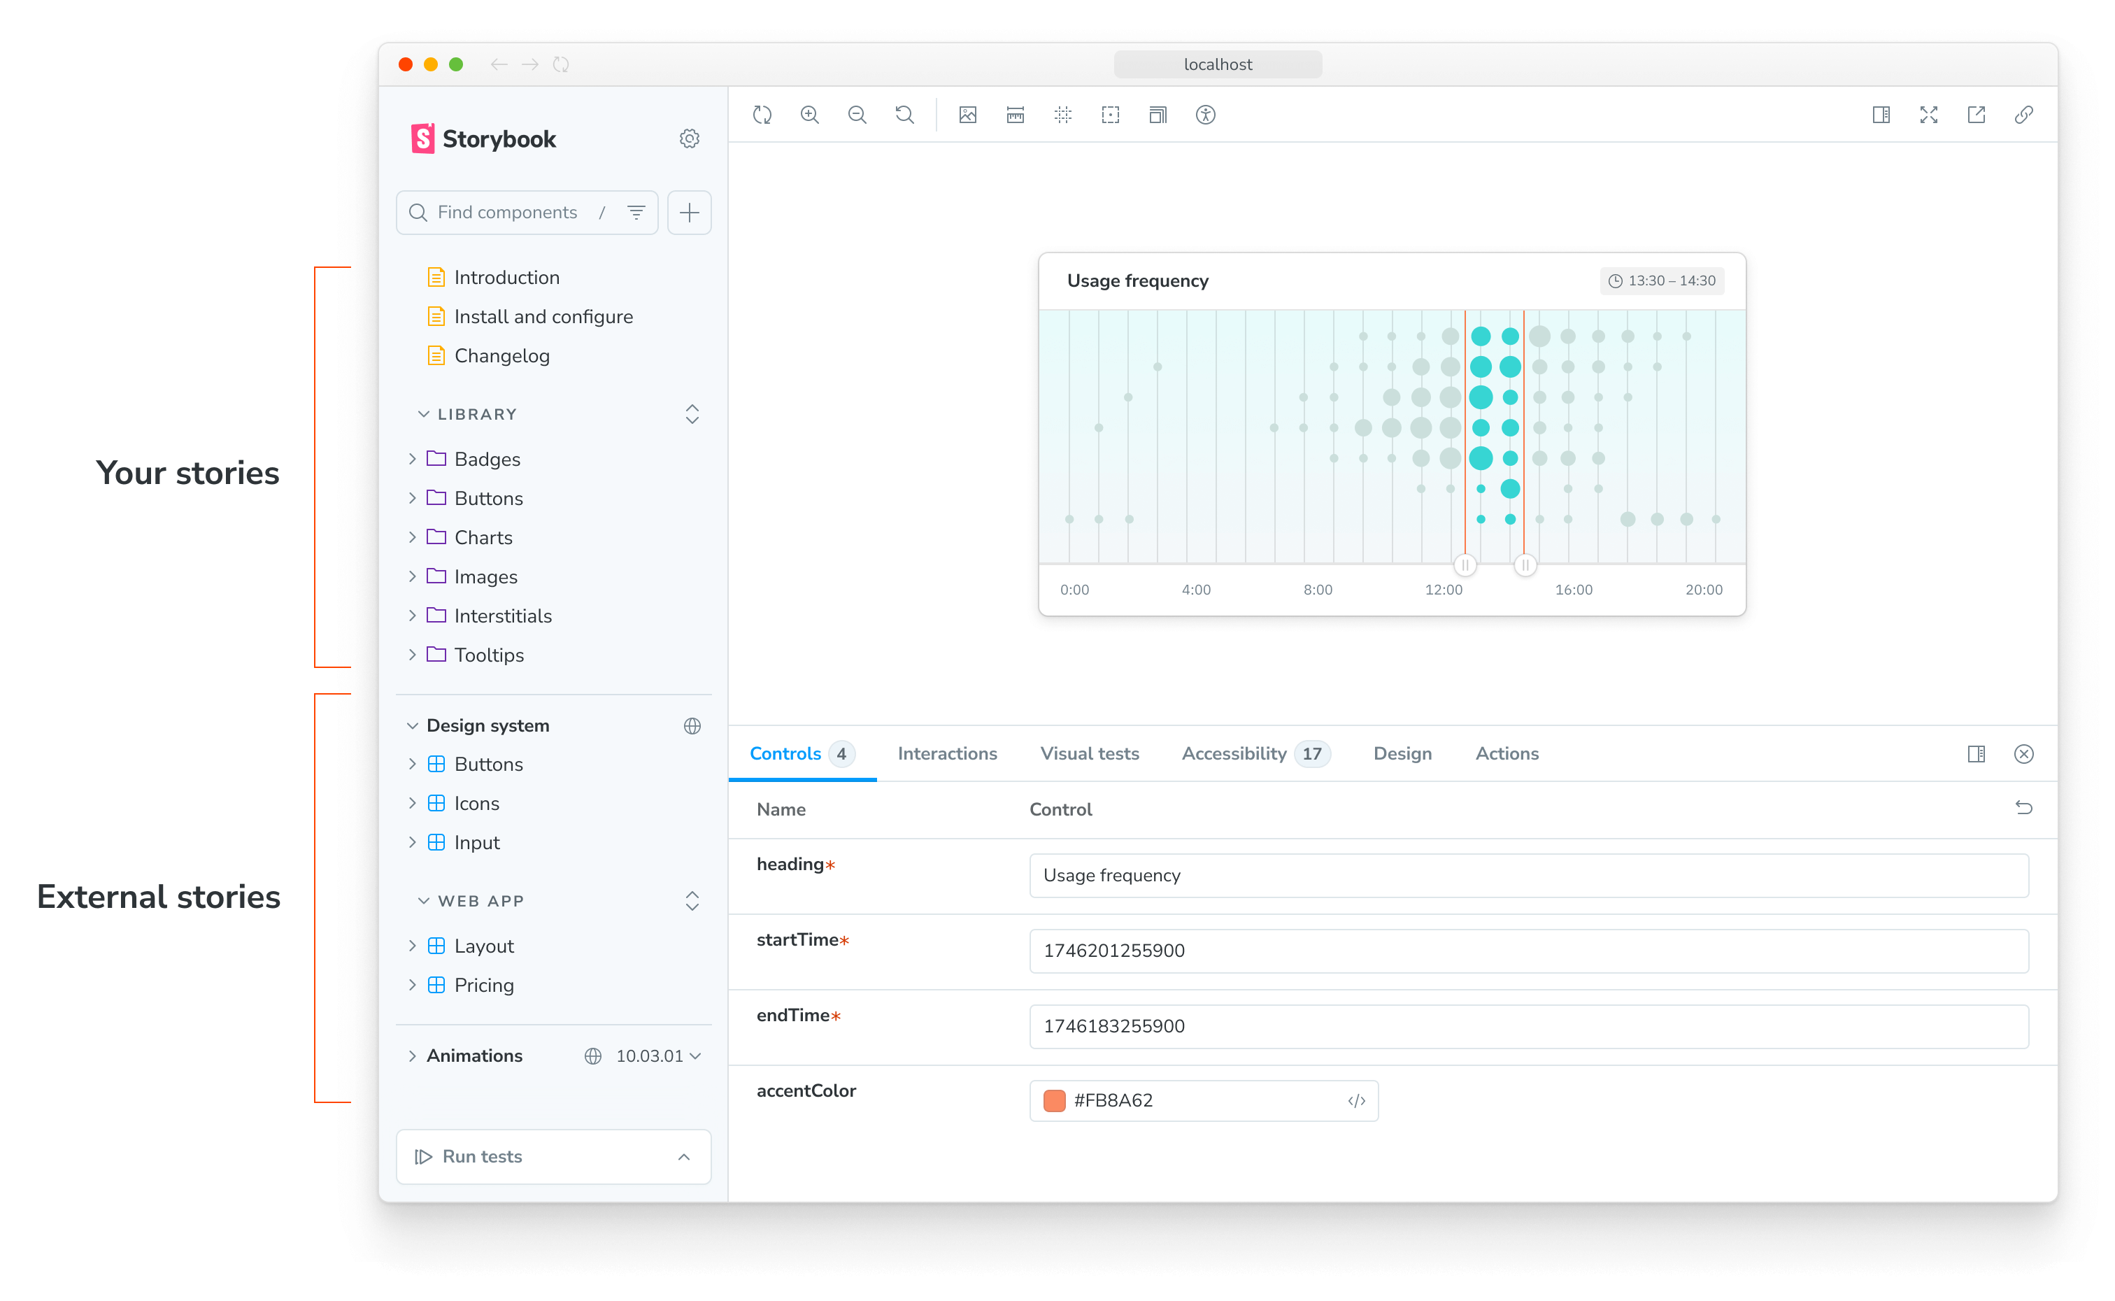Screen dimensions: 2115x1301
Task: Open the Introduction docs page
Action: pos(506,277)
